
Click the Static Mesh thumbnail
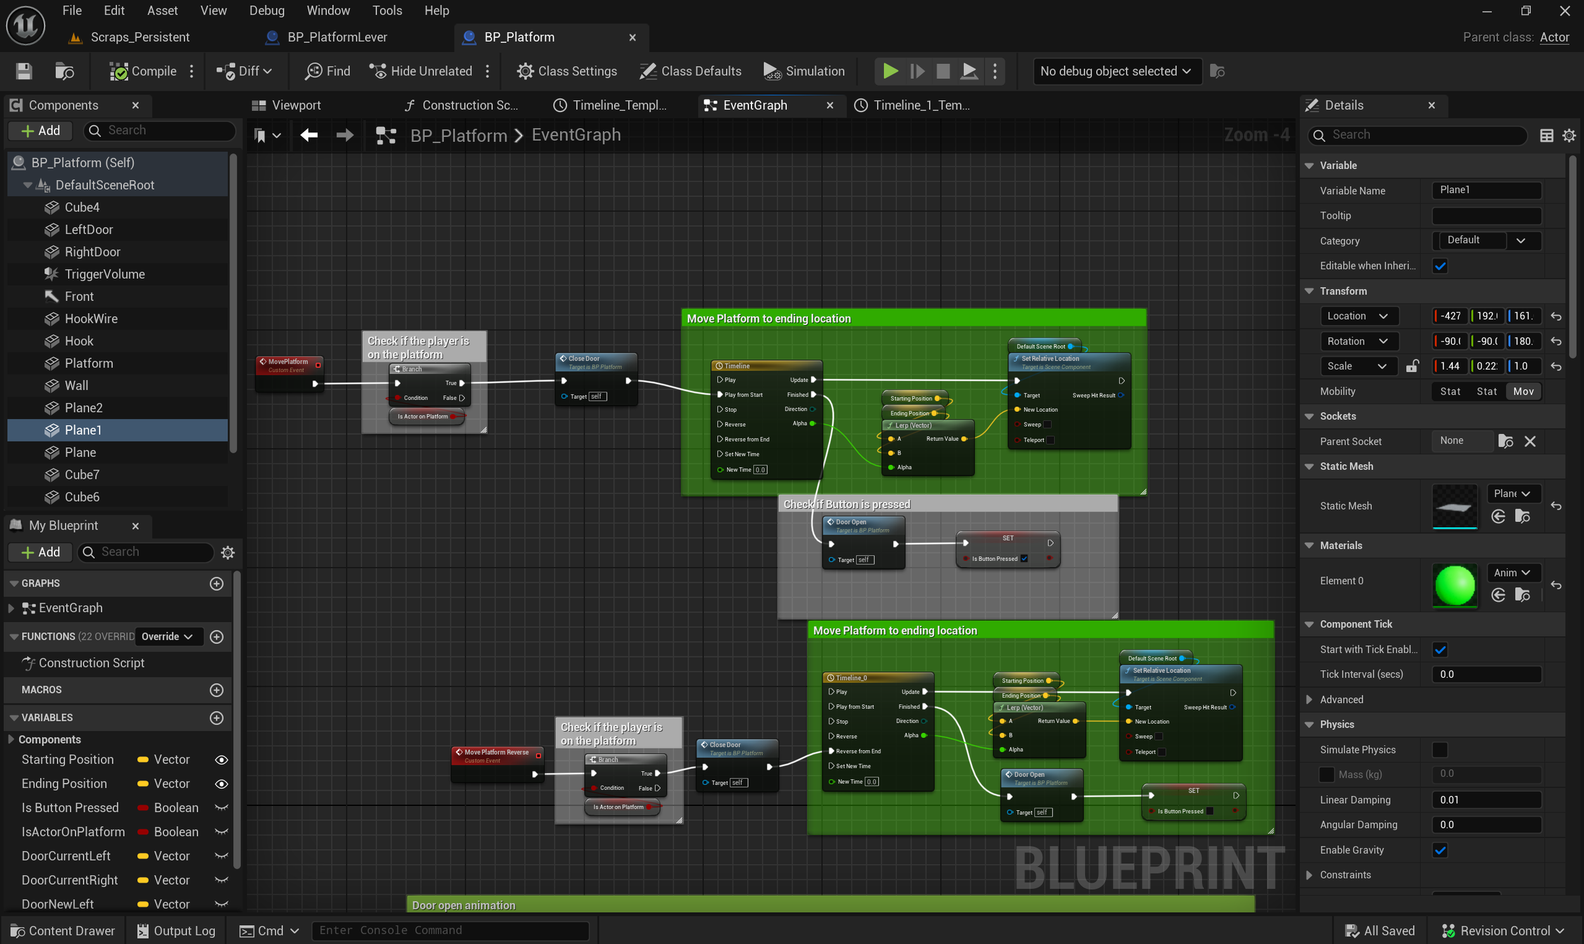coord(1455,506)
